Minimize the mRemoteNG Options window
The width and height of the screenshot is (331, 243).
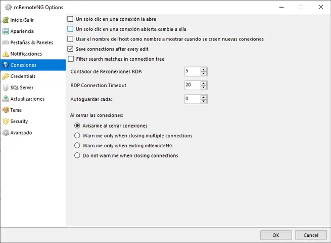click(x=281, y=7)
